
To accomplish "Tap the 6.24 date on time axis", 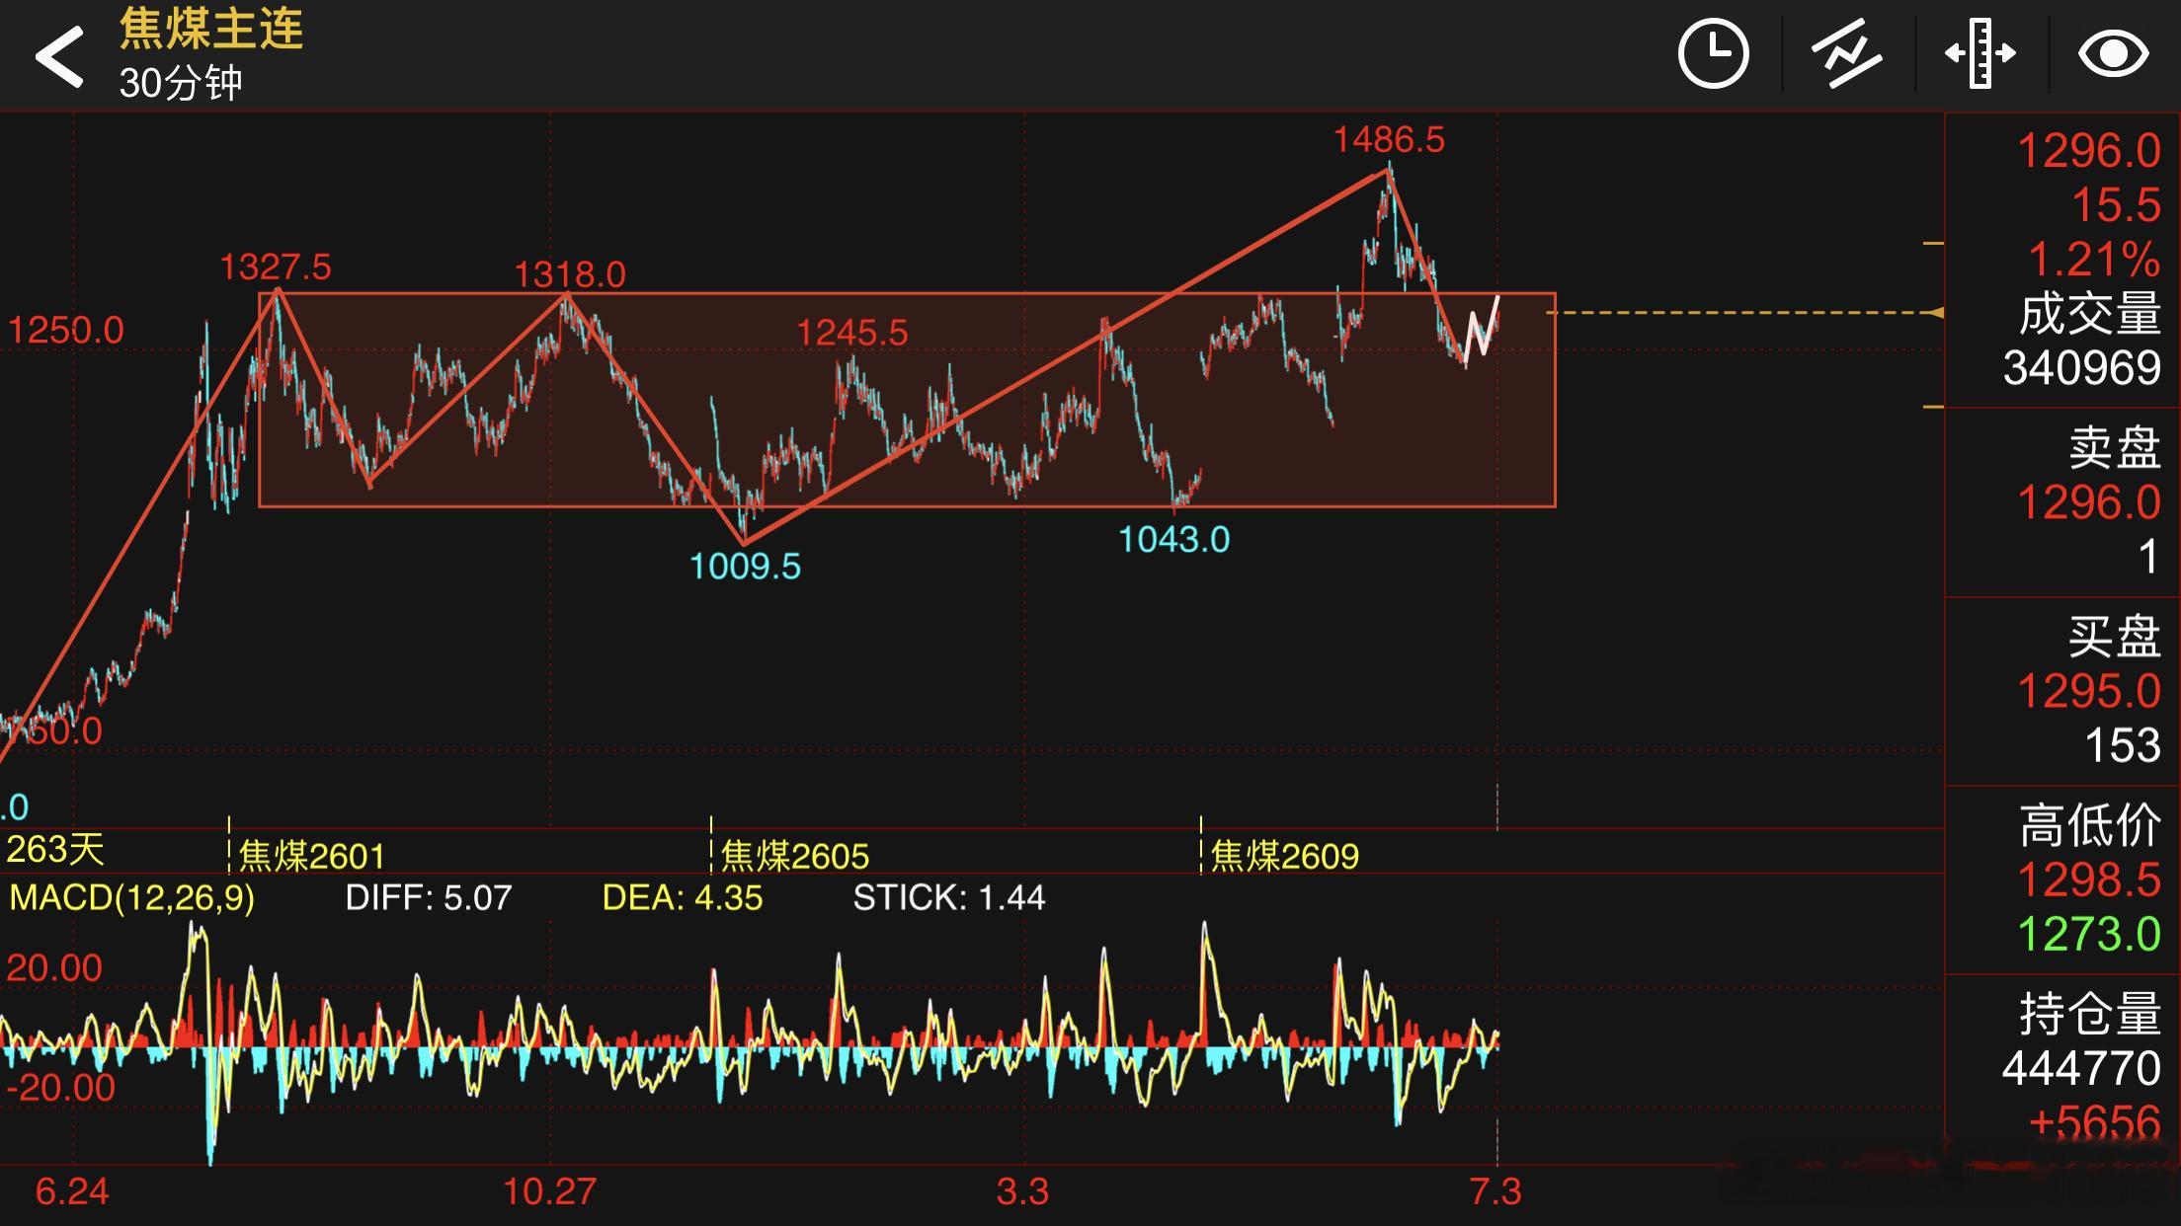I will pos(72,1191).
